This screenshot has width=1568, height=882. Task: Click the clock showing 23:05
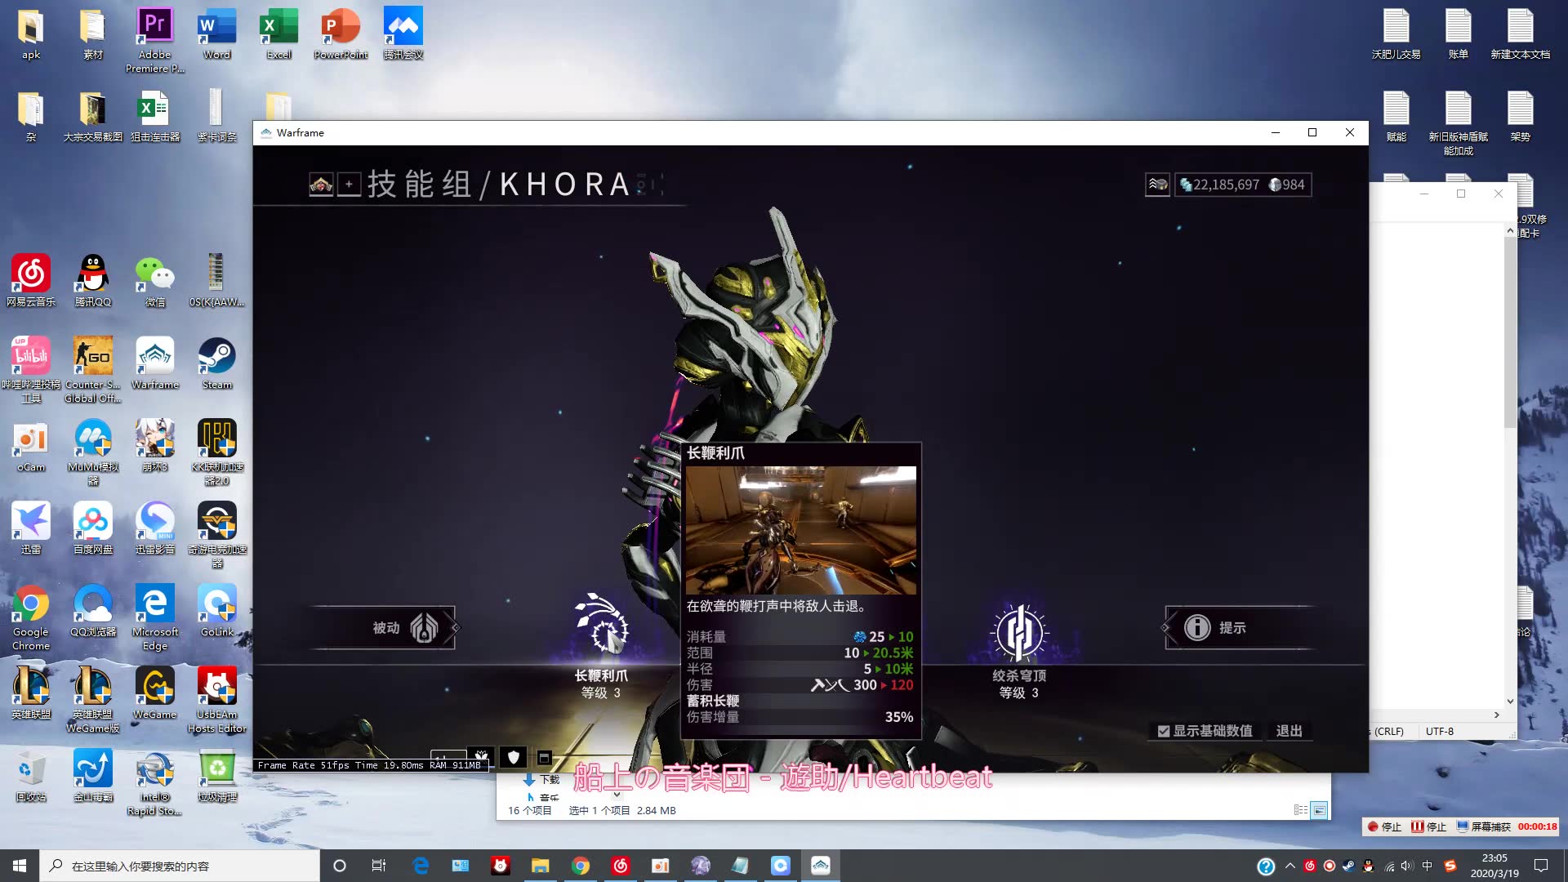(1494, 866)
